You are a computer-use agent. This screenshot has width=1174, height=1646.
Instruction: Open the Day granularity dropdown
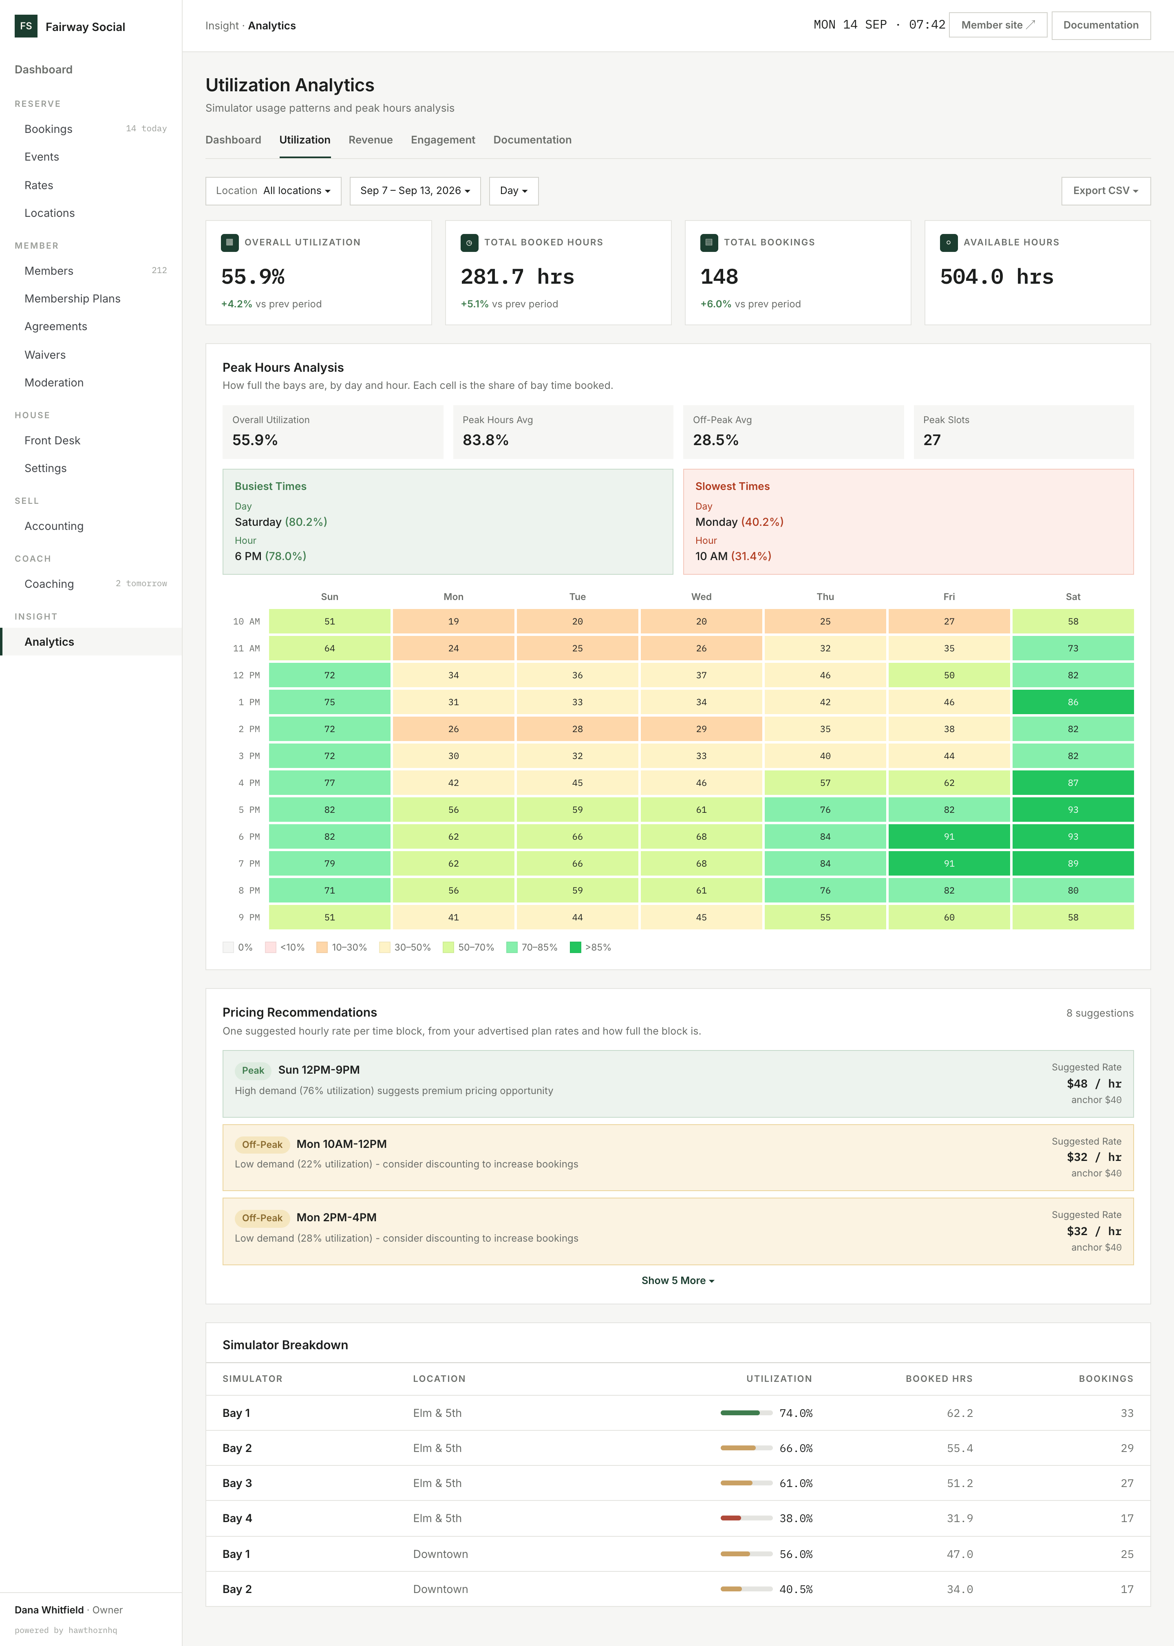pos(513,191)
